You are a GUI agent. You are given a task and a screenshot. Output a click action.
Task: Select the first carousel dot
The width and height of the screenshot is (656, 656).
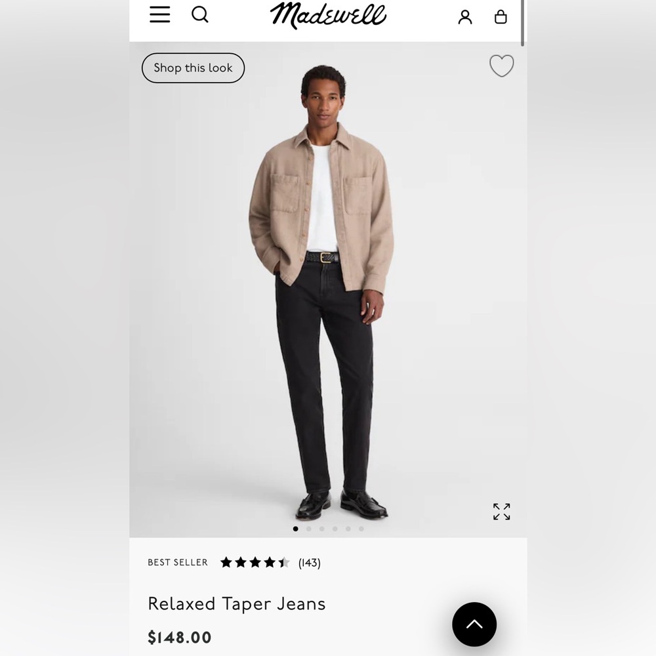coord(295,529)
